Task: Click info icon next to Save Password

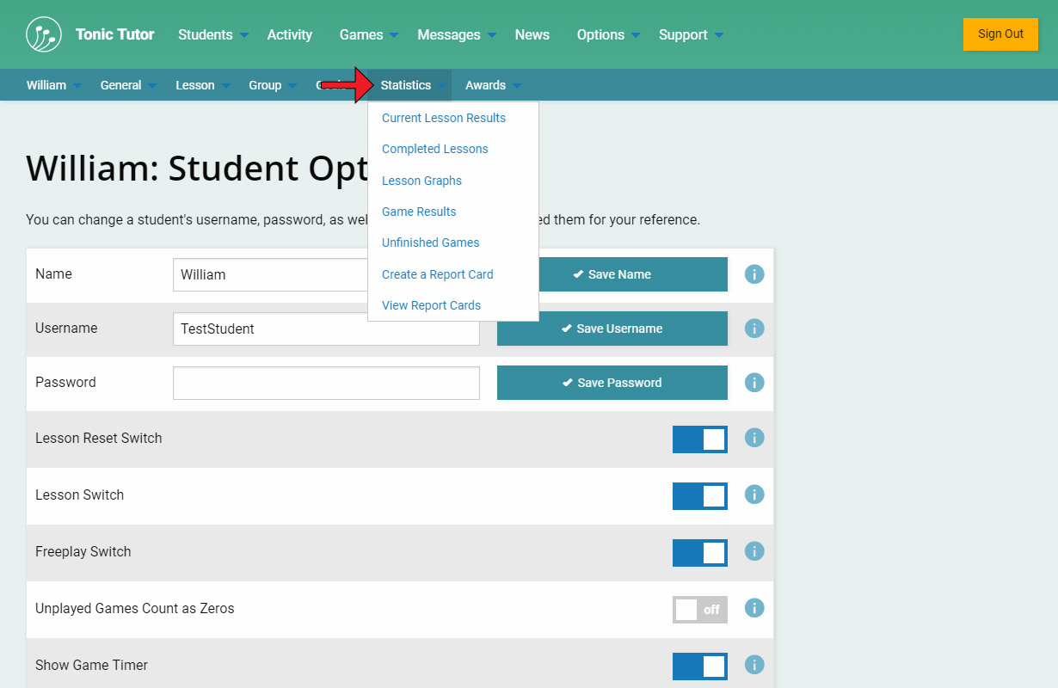Action: [x=754, y=383]
